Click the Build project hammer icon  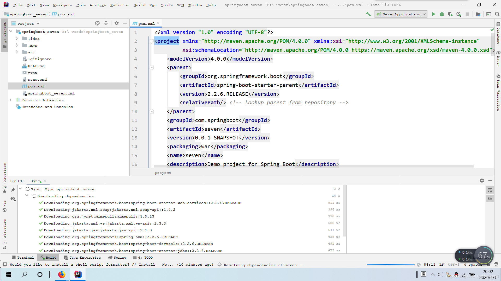pyautogui.click(x=368, y=14)
